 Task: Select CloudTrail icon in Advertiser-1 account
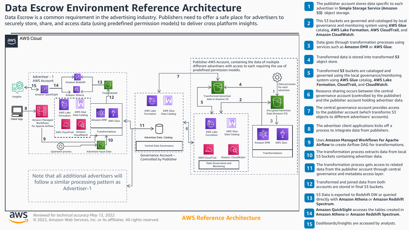[x=65, y=125]
